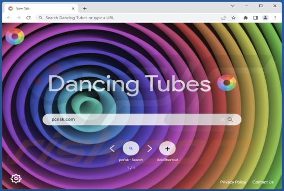Select the New Tab tab
This screenshot has height=191, width=284.
42,9
